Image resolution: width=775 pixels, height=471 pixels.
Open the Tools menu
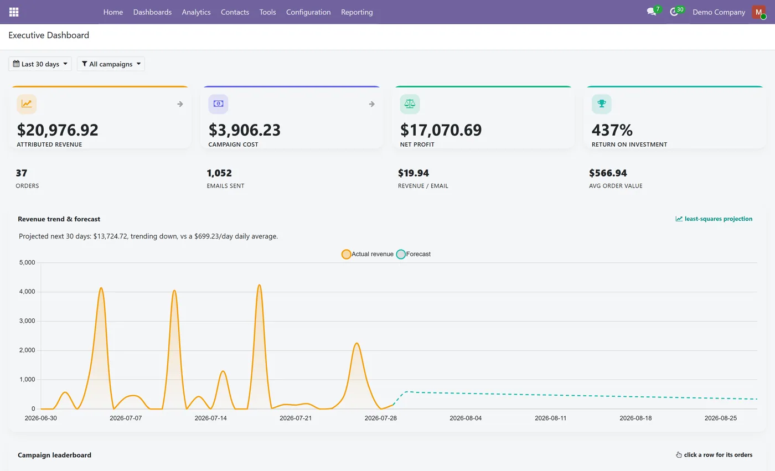click(x=267, y=12)
